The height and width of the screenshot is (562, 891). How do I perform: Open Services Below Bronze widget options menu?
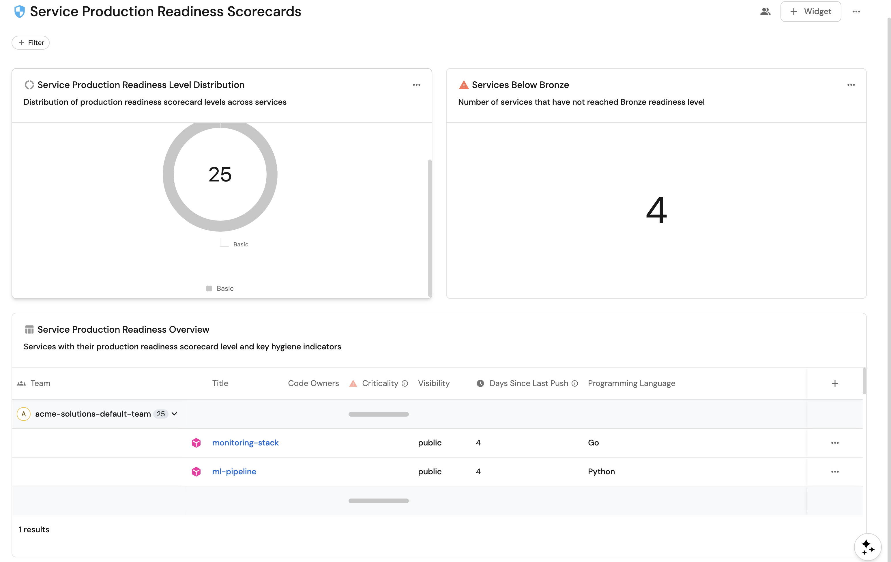[851, 85]
